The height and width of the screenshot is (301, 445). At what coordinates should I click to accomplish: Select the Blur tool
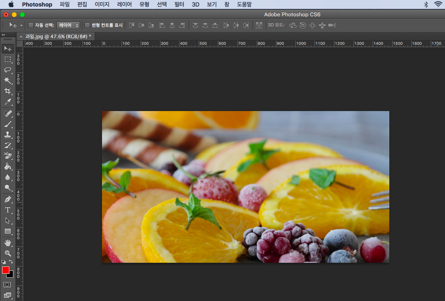8,177
